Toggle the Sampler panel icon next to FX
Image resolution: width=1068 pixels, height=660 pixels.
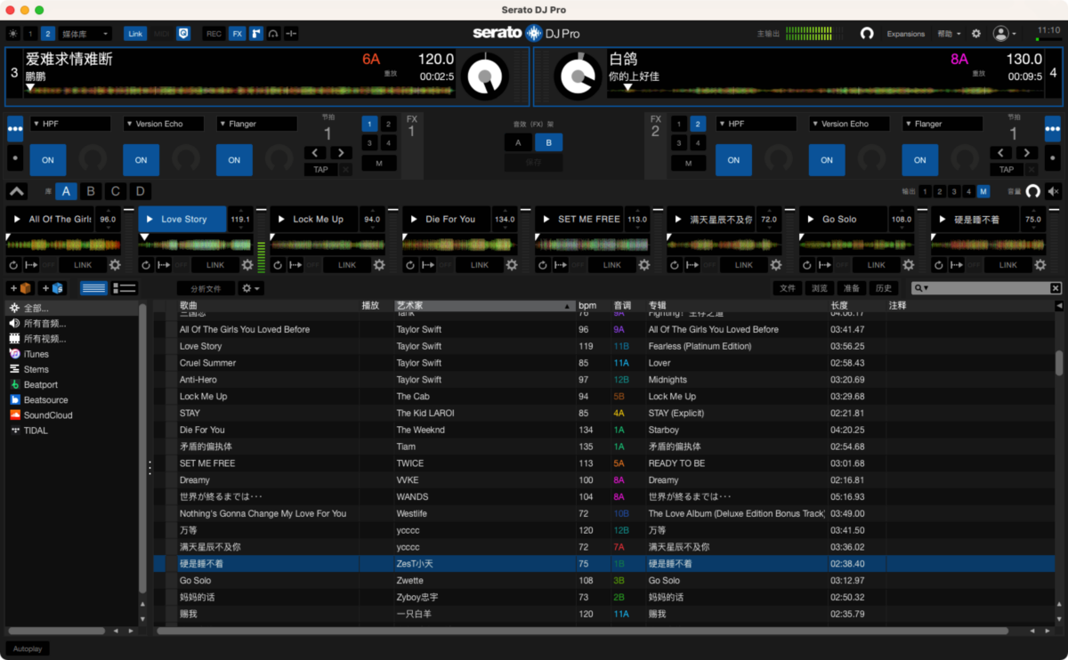(256, 34)
